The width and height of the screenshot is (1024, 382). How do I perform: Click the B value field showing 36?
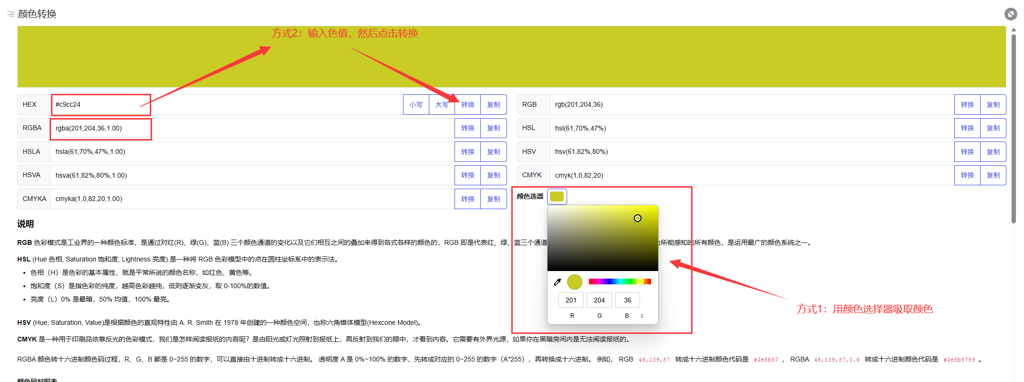tap(627, 300)
